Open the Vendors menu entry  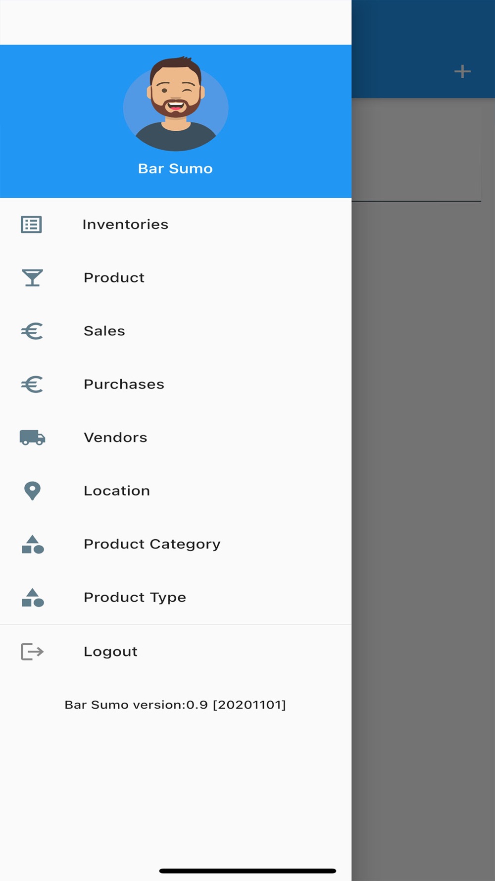115,438
